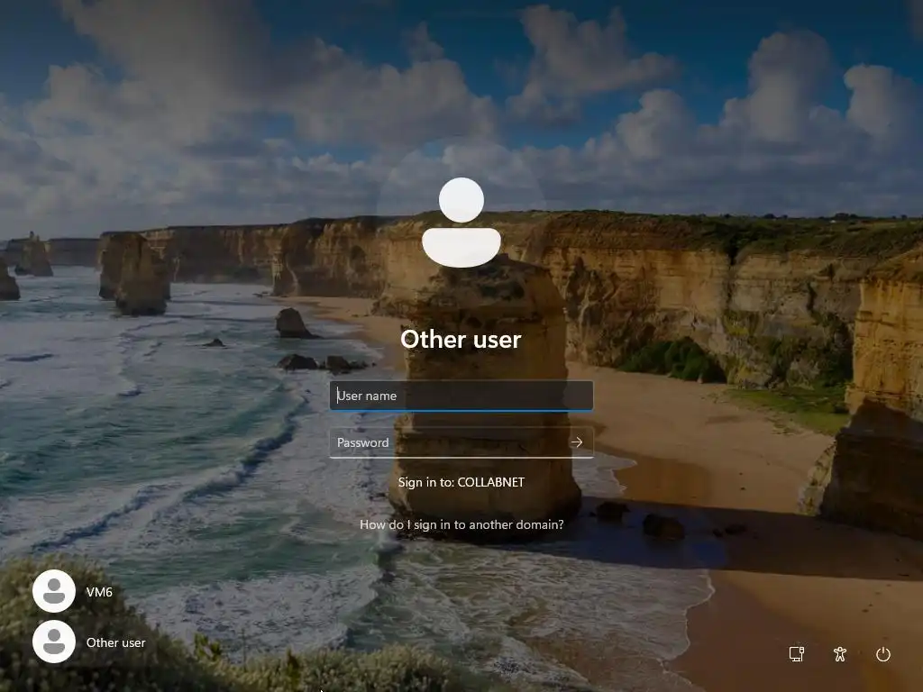Select the Other user account entry
923x692 pixels.
(x=91, y=642)
